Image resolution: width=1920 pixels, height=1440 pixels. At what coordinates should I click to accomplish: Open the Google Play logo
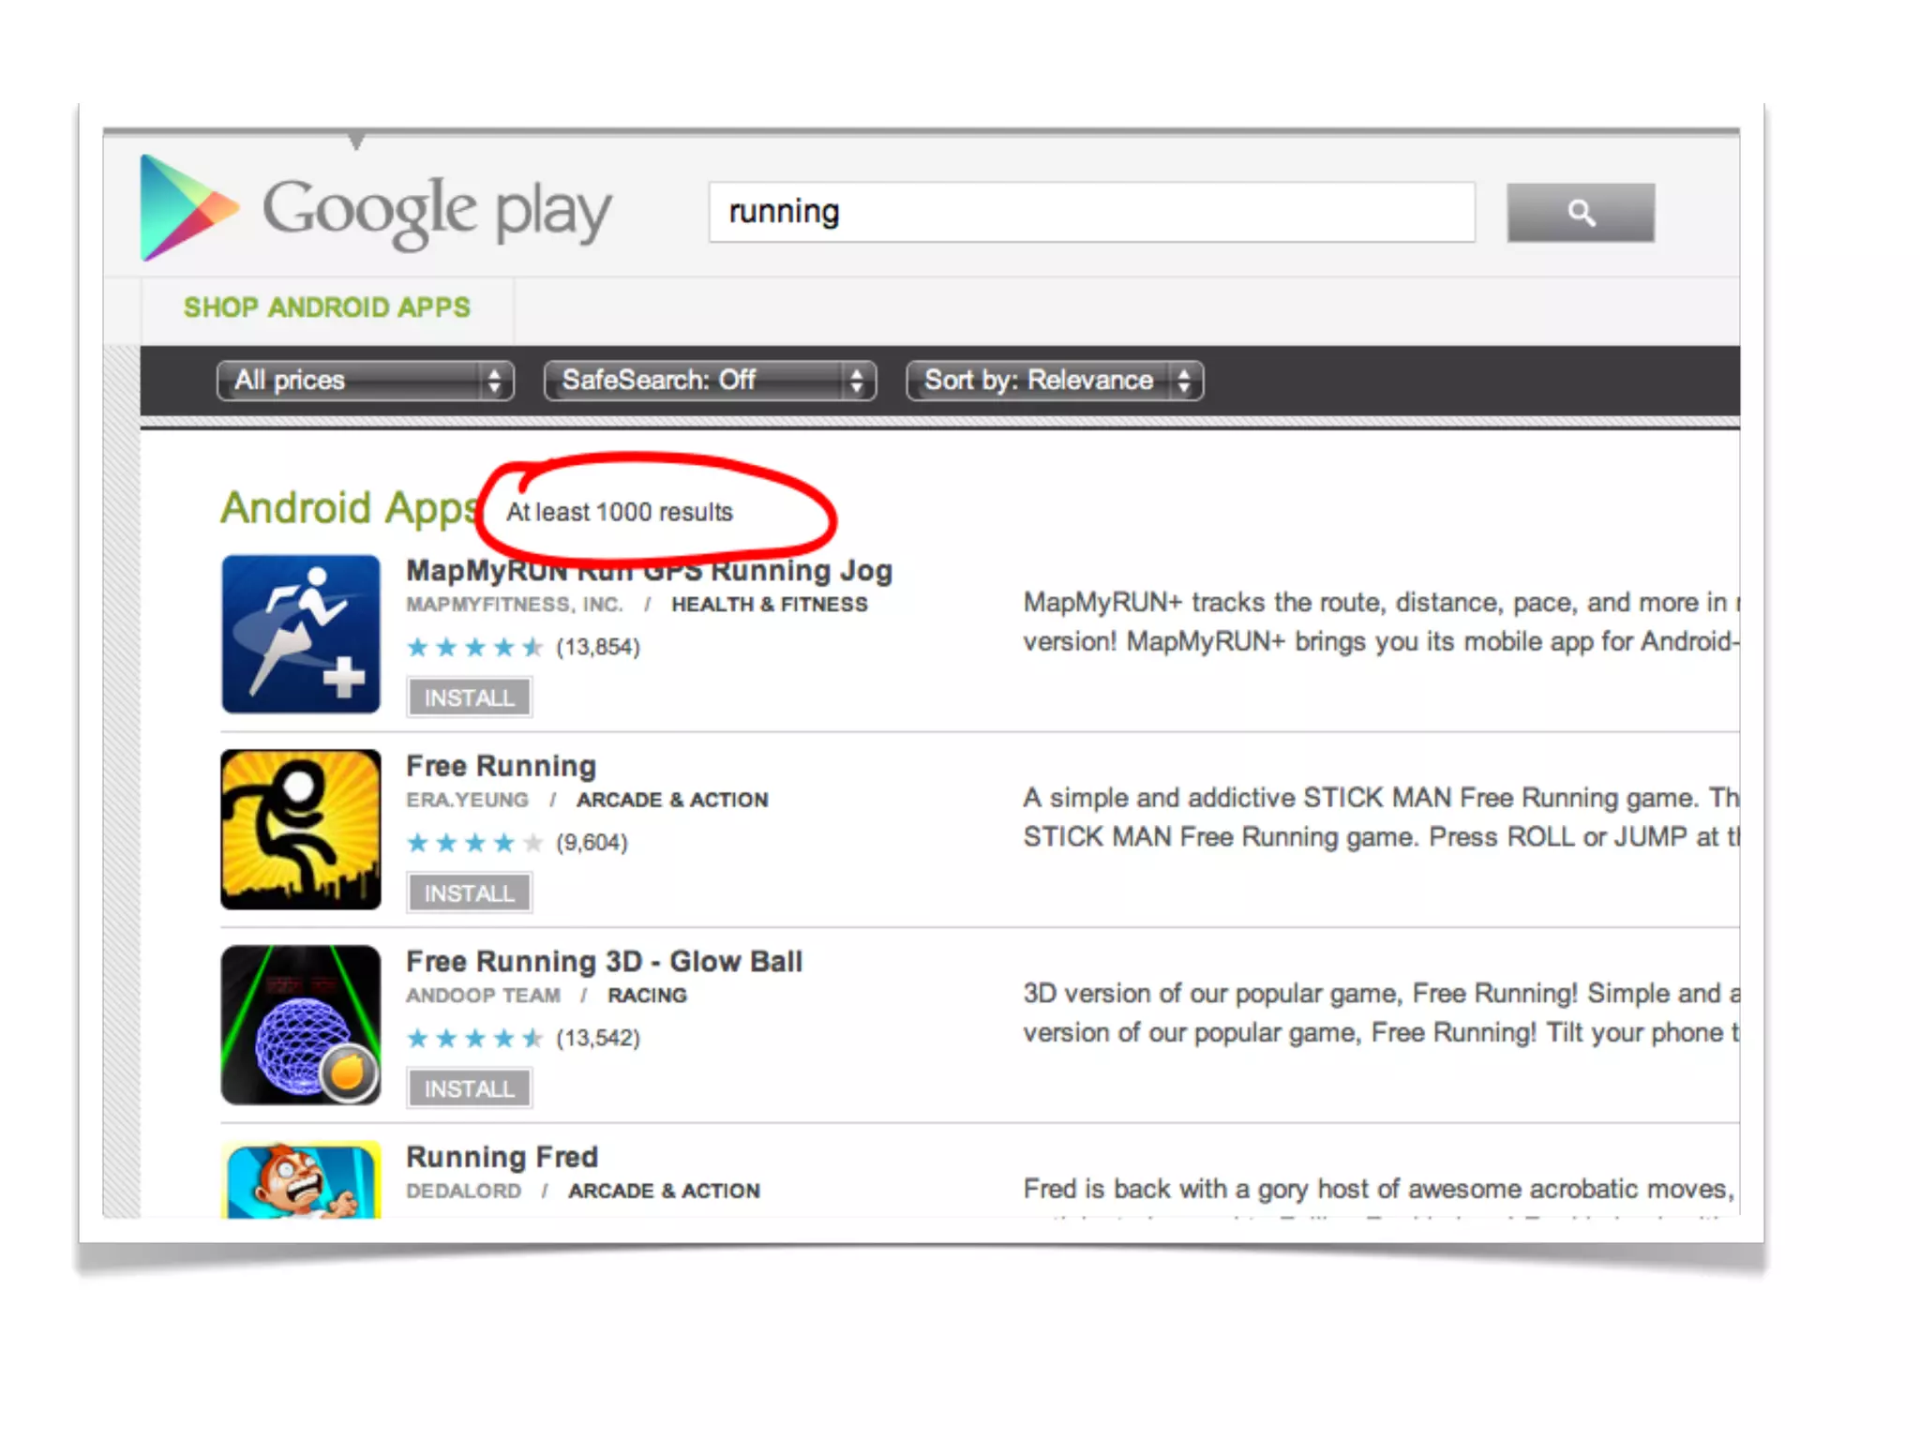[375, 208]
